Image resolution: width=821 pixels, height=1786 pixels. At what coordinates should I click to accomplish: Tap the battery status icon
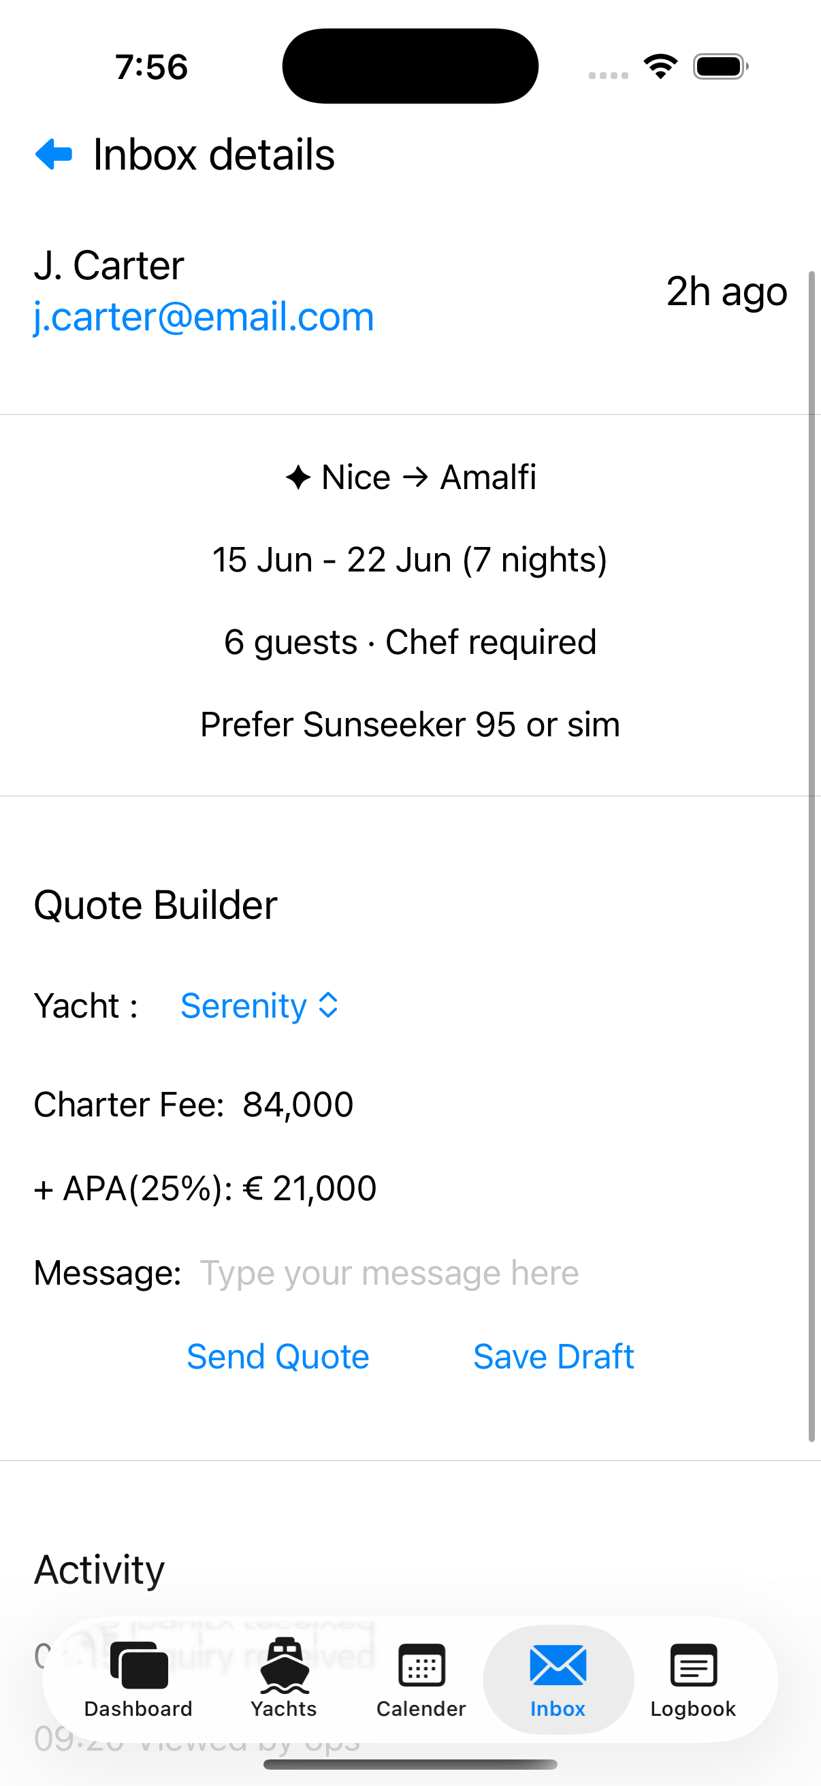pos(720,67)
